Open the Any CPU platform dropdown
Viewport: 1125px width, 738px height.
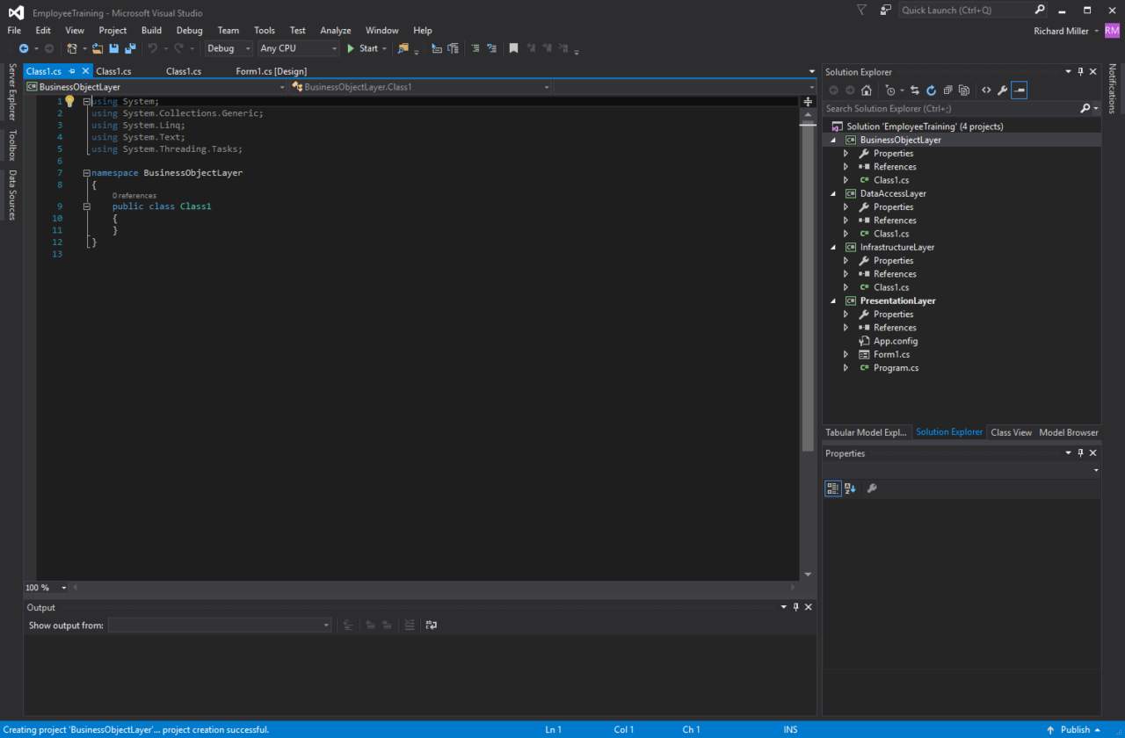299,48
